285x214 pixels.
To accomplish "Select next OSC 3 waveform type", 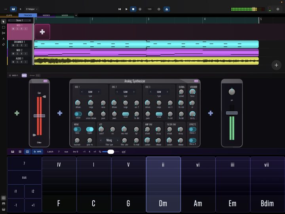I will pyautogui.click(x=167, y=92).
